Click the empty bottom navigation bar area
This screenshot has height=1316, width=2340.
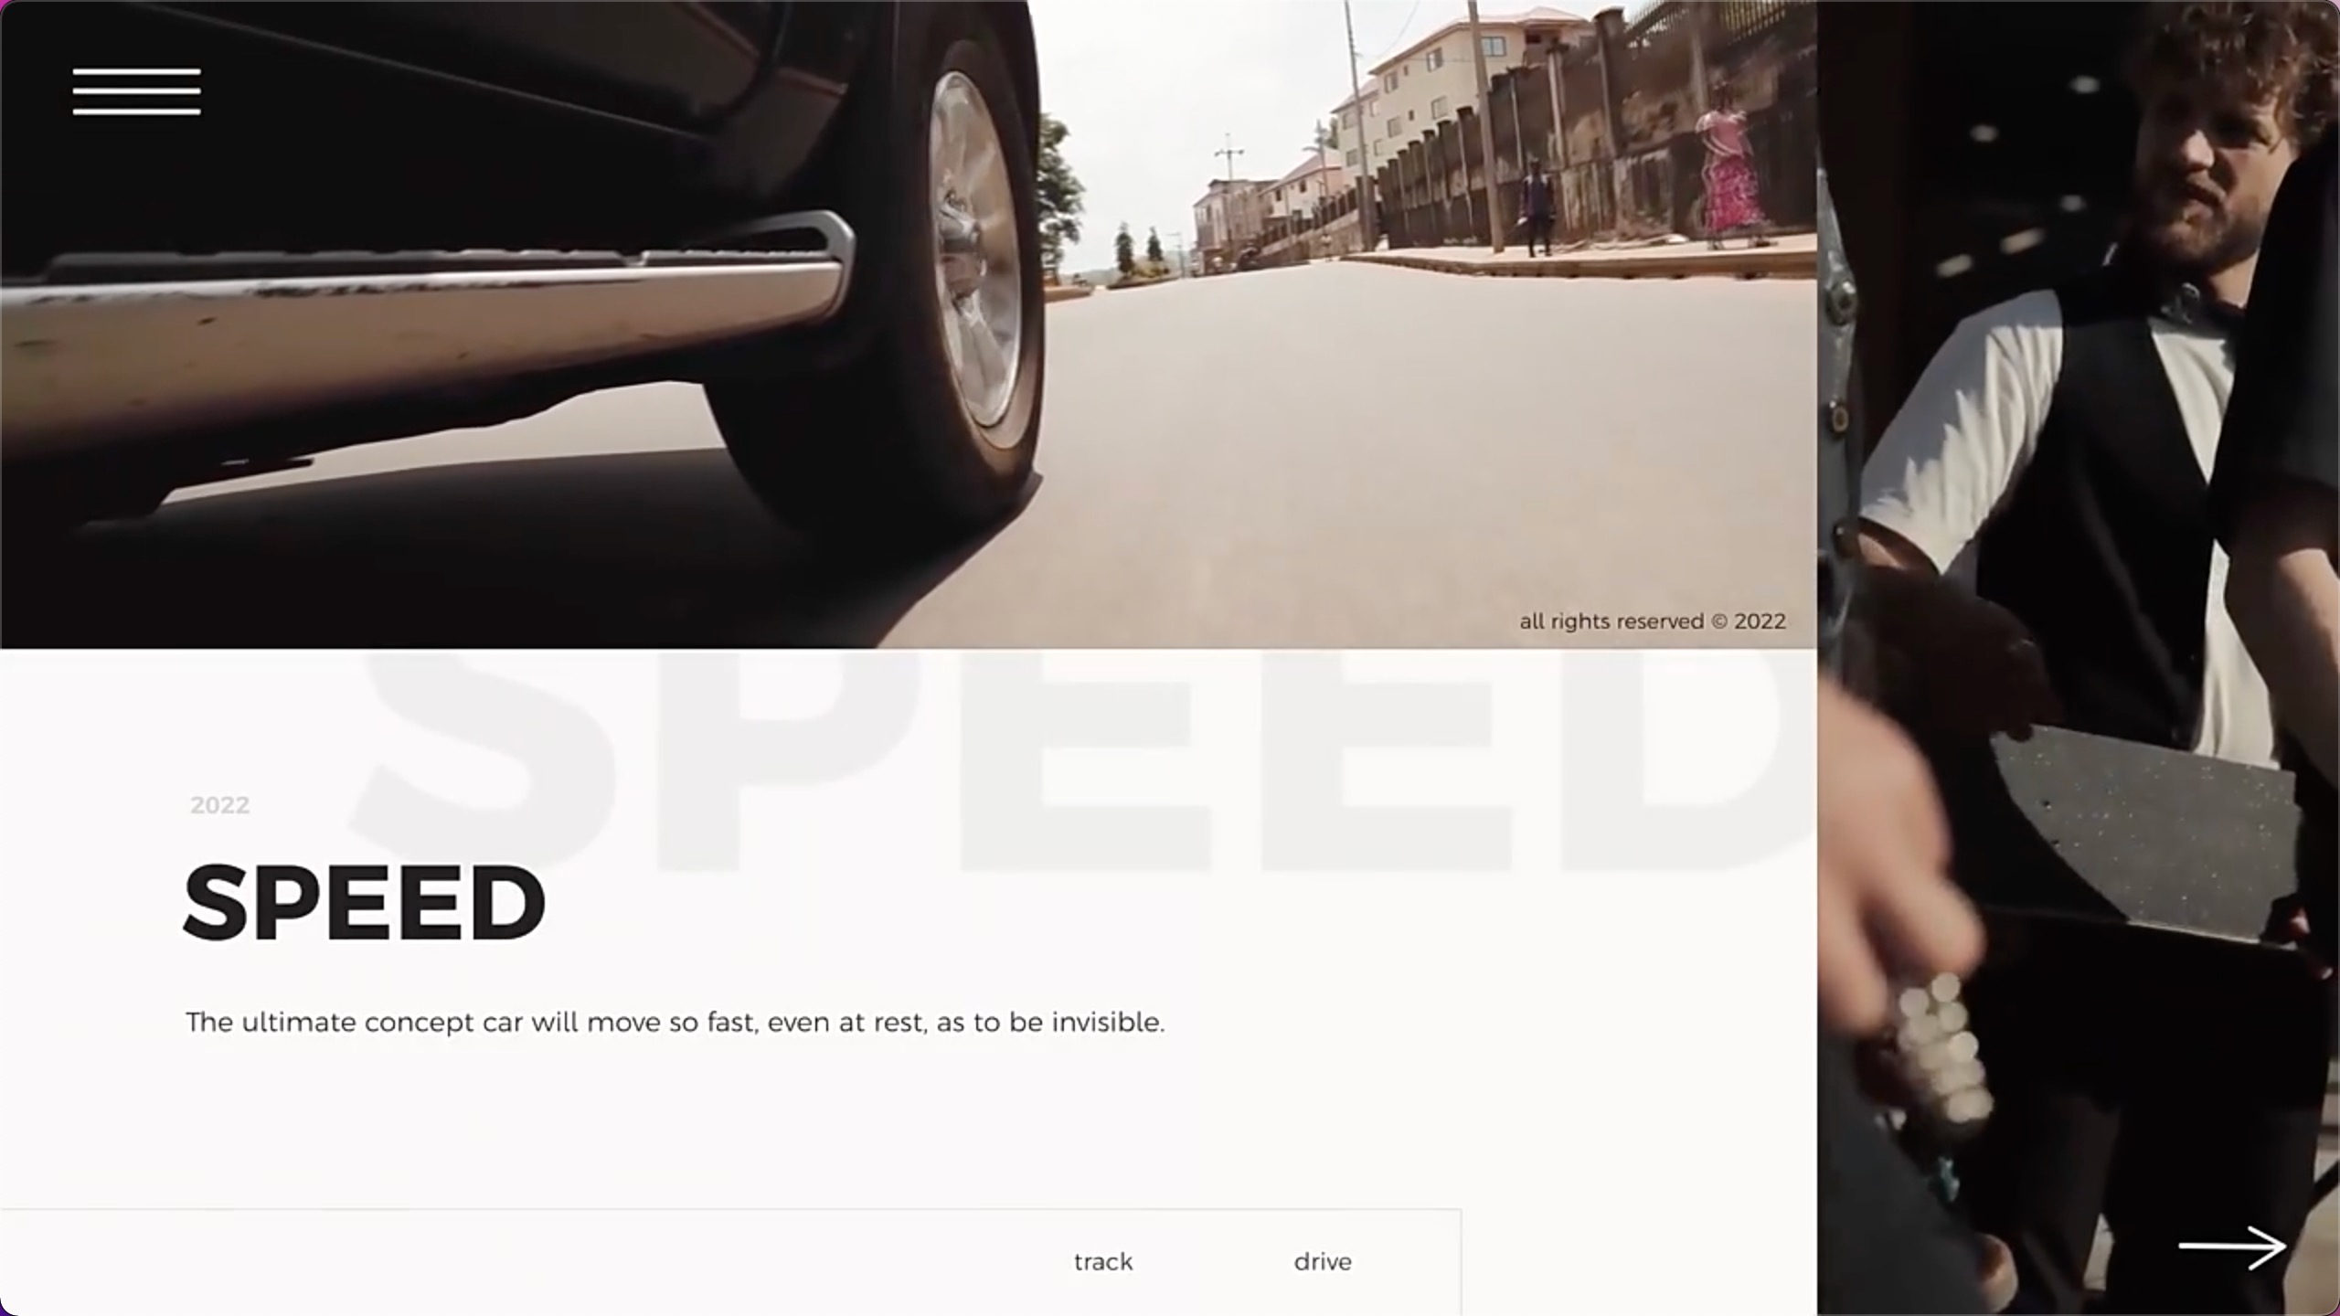point(512,1262)
